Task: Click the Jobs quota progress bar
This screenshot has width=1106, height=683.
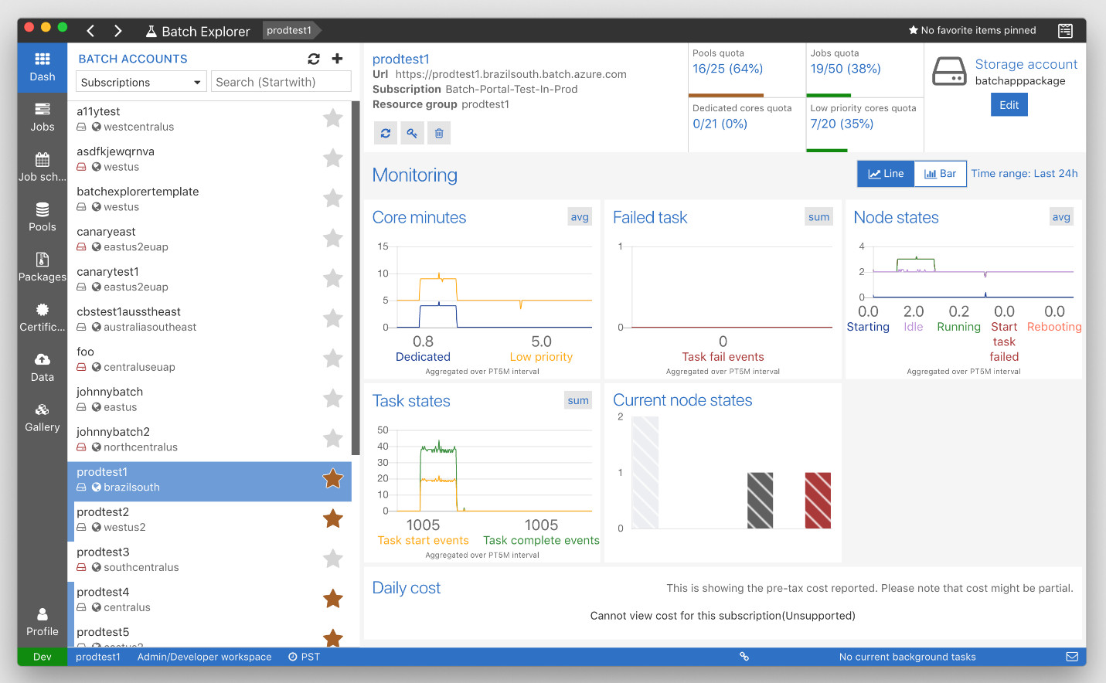Action: click(829, 96)
